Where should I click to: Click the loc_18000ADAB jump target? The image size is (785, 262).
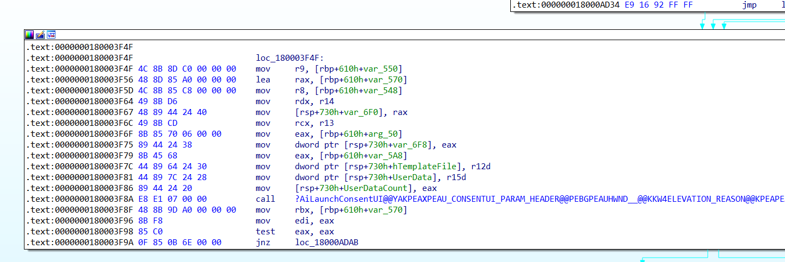(x=326, y=242)
